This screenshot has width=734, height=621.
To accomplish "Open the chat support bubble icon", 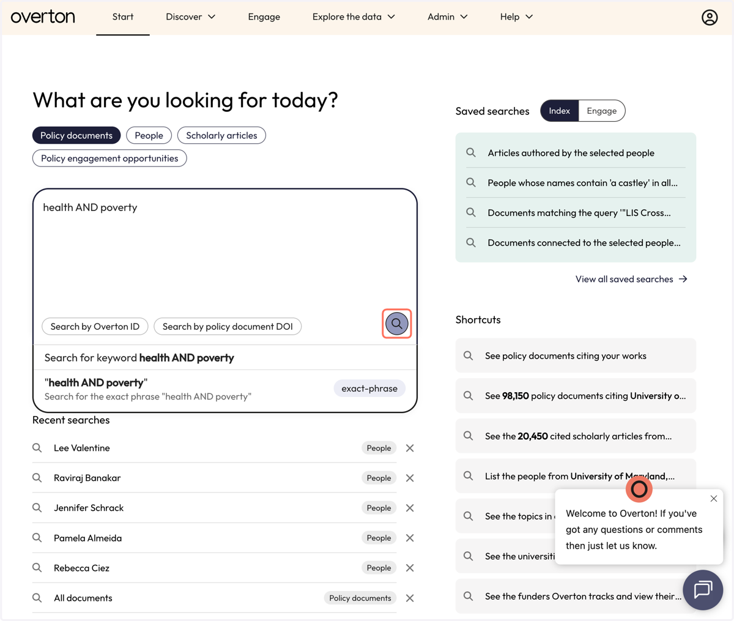I will pyautogui.click(x=703, y=590).
